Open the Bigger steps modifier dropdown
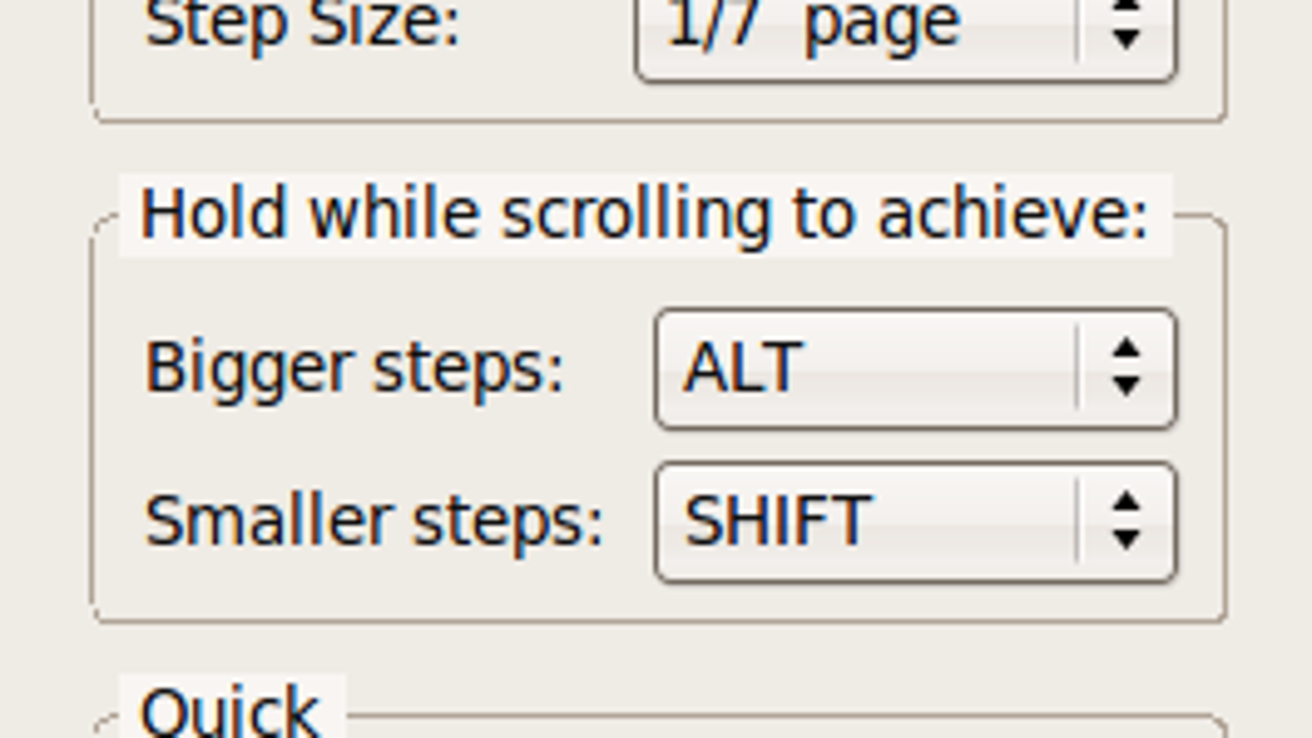Viewport: 1312px width, 738px height. (916, 369)
